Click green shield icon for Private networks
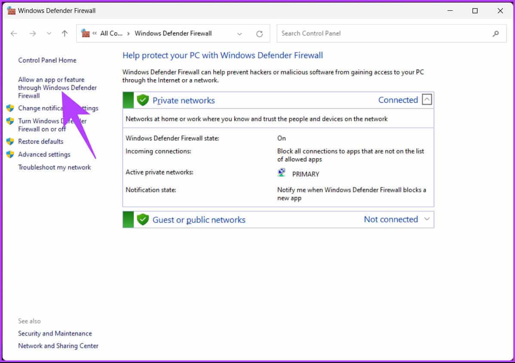This screenshot has height=363, width=515. [x=143, y=100]
